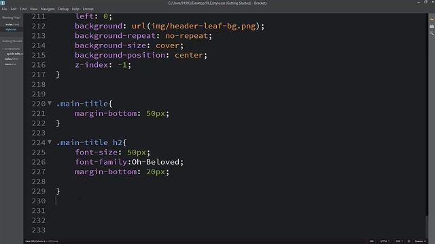435x244 pixels.
Task: Click the .main-title h2 selector
Action: [x=89, y=142]
